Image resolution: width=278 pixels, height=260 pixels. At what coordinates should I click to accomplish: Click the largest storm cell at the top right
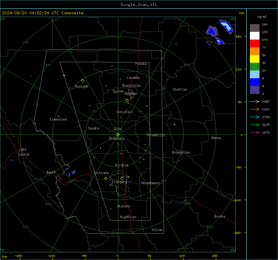226,27
